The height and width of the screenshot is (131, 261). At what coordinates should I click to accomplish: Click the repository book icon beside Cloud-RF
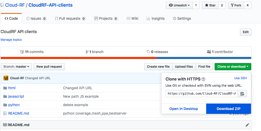click(2, 5)
